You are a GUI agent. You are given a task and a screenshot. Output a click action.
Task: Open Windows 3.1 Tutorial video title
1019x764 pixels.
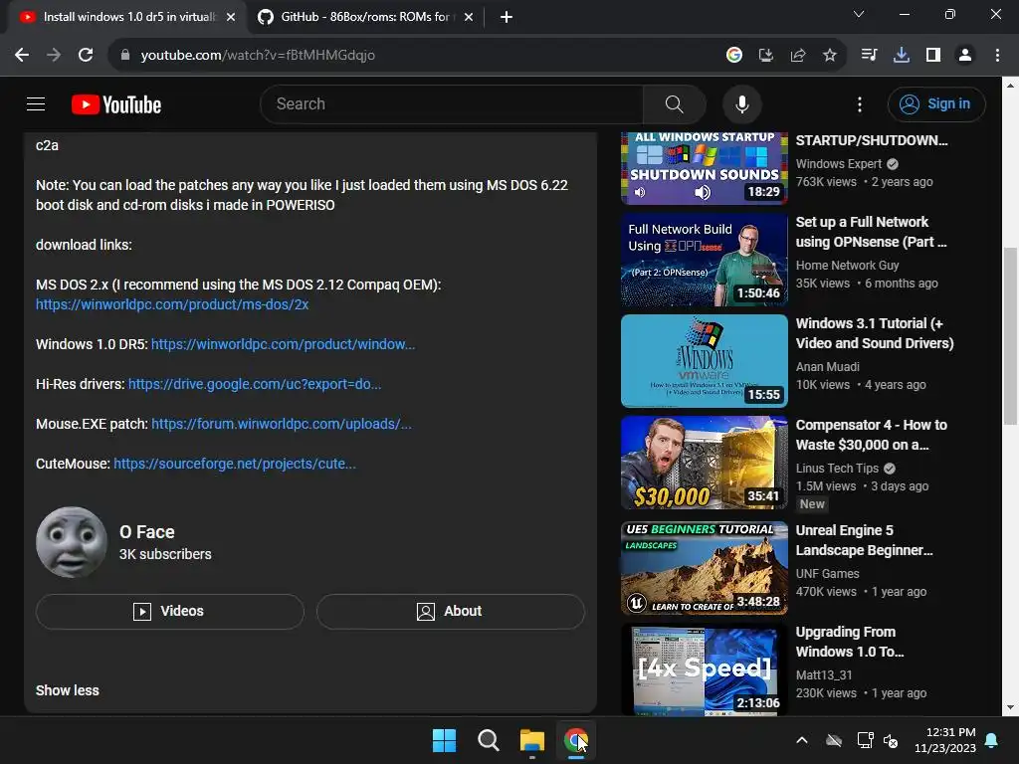[x=875, y=333]
